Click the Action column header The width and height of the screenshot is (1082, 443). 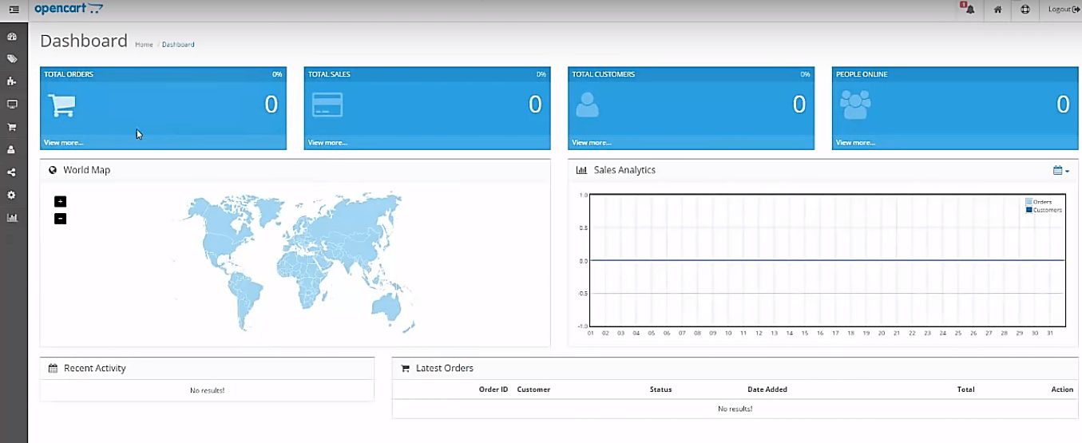tap(1062, 390)
